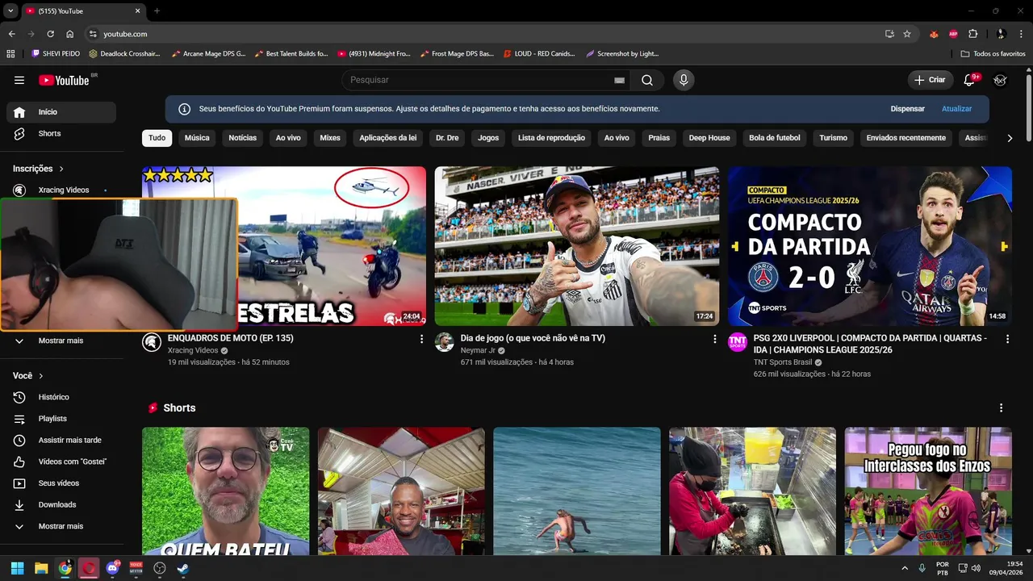The image size is (1033, 581).
Task: Open the account avatar menu
Action: [x=1000, y=80]
